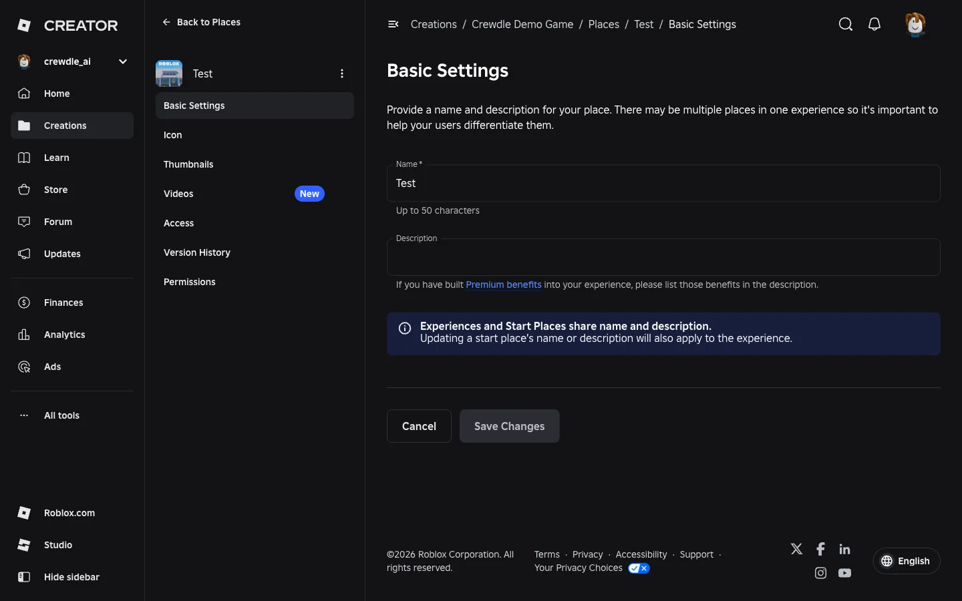The height and width of the screenshot is (601, 962).
Task: Open Roblox Facebook social link
Action: (x=820, y=549)
